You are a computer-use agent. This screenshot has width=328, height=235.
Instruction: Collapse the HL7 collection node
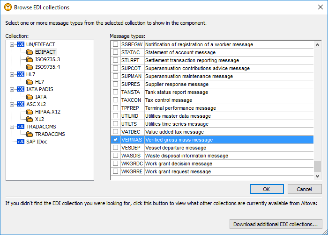(x=11, y=74)
